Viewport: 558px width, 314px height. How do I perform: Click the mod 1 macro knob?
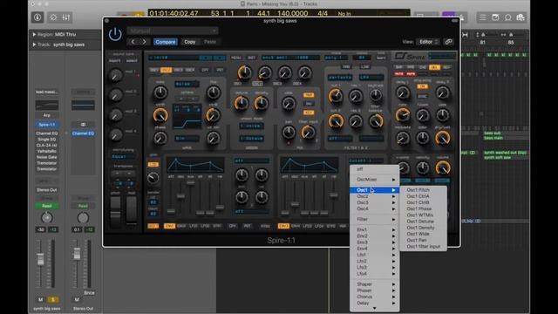point(115,75)
